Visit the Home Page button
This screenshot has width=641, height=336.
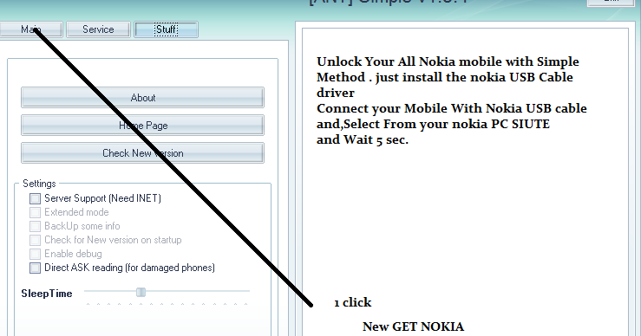tap(142, 126)
